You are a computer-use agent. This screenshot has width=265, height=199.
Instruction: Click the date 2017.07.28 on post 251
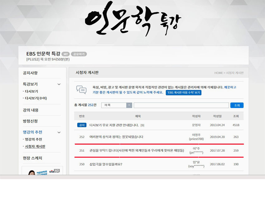tap(217, 150)
